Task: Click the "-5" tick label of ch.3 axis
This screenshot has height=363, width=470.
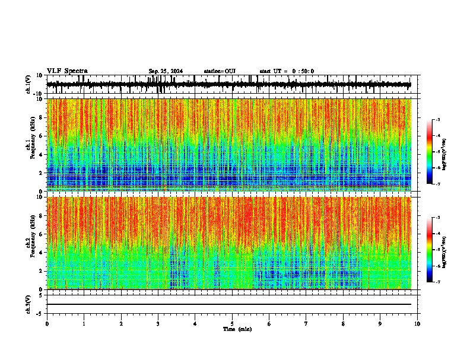Action: pos(40,314)
